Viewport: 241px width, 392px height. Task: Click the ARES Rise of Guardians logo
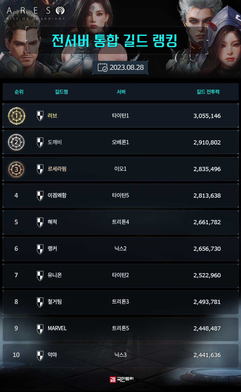pos(36,13)
